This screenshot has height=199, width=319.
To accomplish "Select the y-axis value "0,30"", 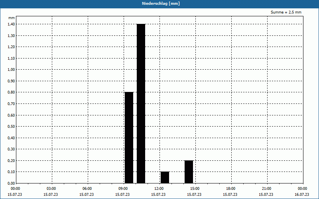I will 11,149.
